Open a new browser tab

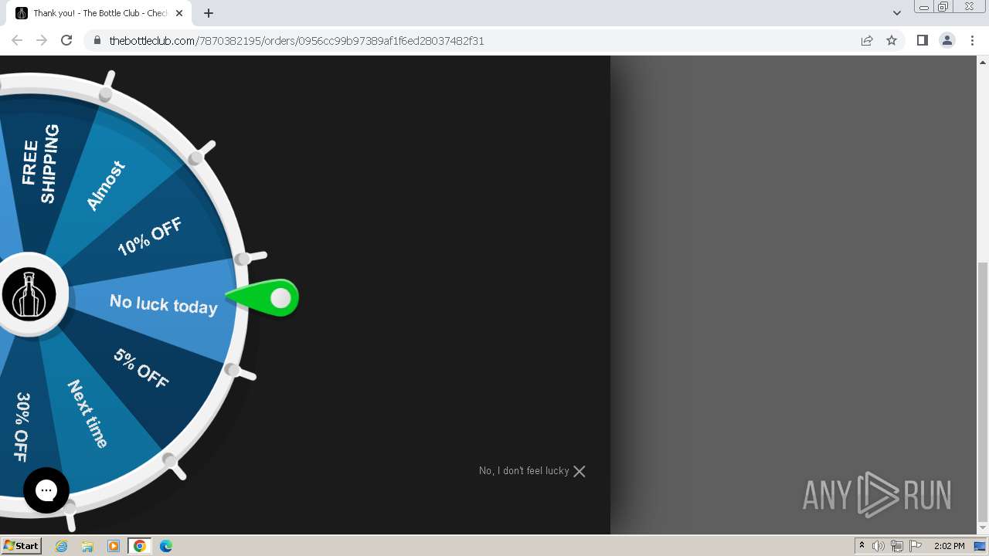tap(209, 13)
